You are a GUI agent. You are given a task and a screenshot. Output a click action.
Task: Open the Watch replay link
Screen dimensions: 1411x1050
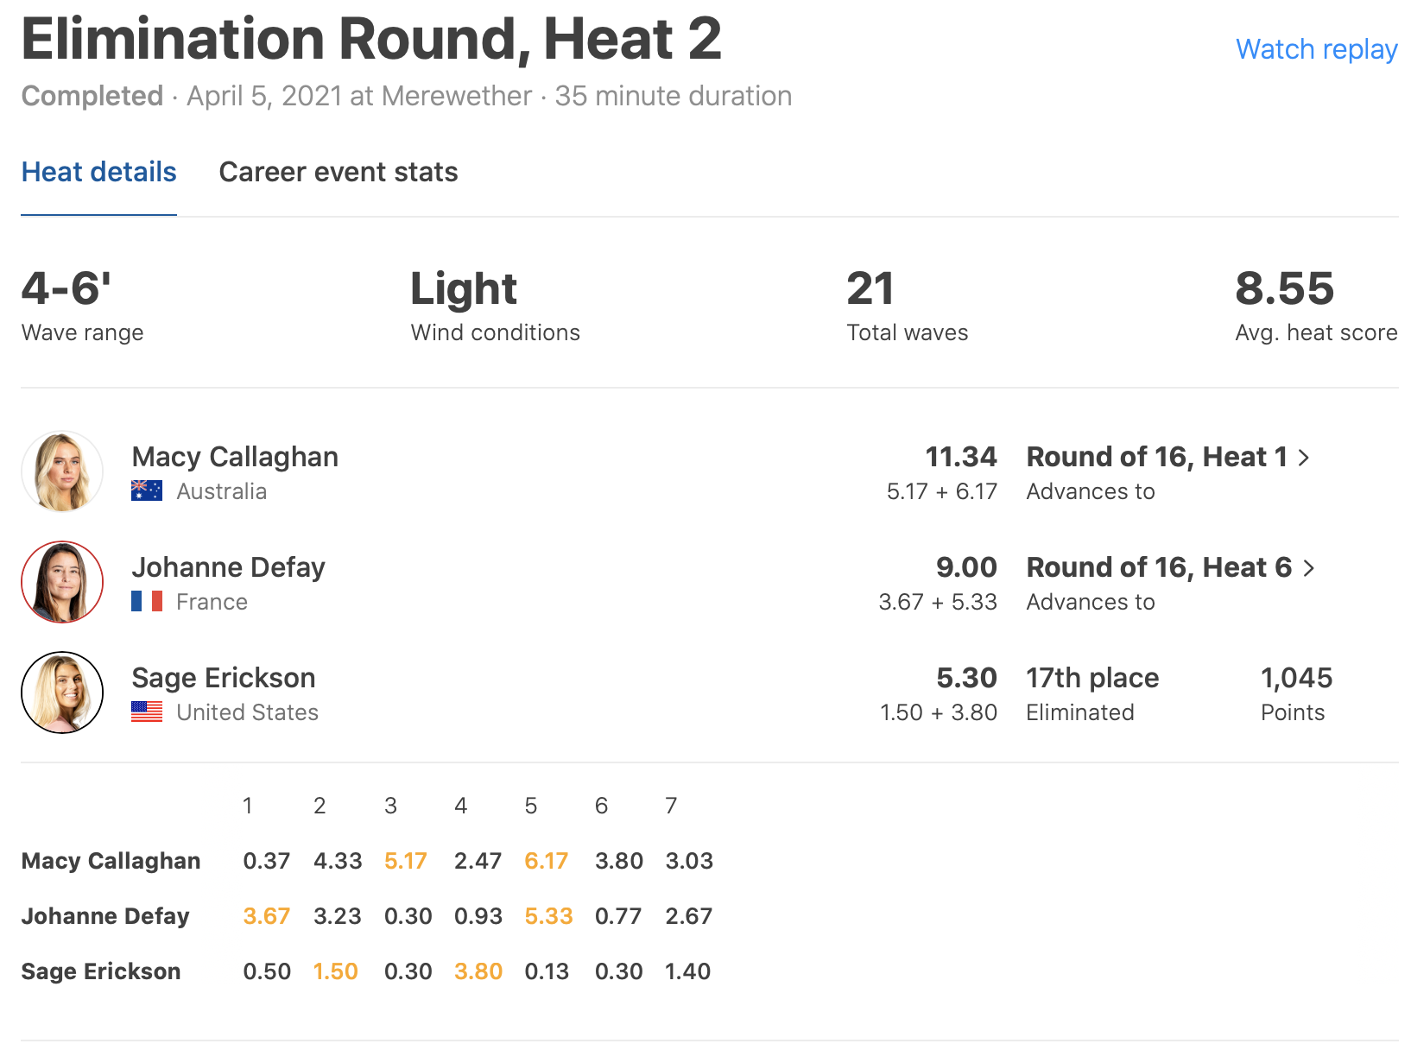click(x=1316, y=49)
